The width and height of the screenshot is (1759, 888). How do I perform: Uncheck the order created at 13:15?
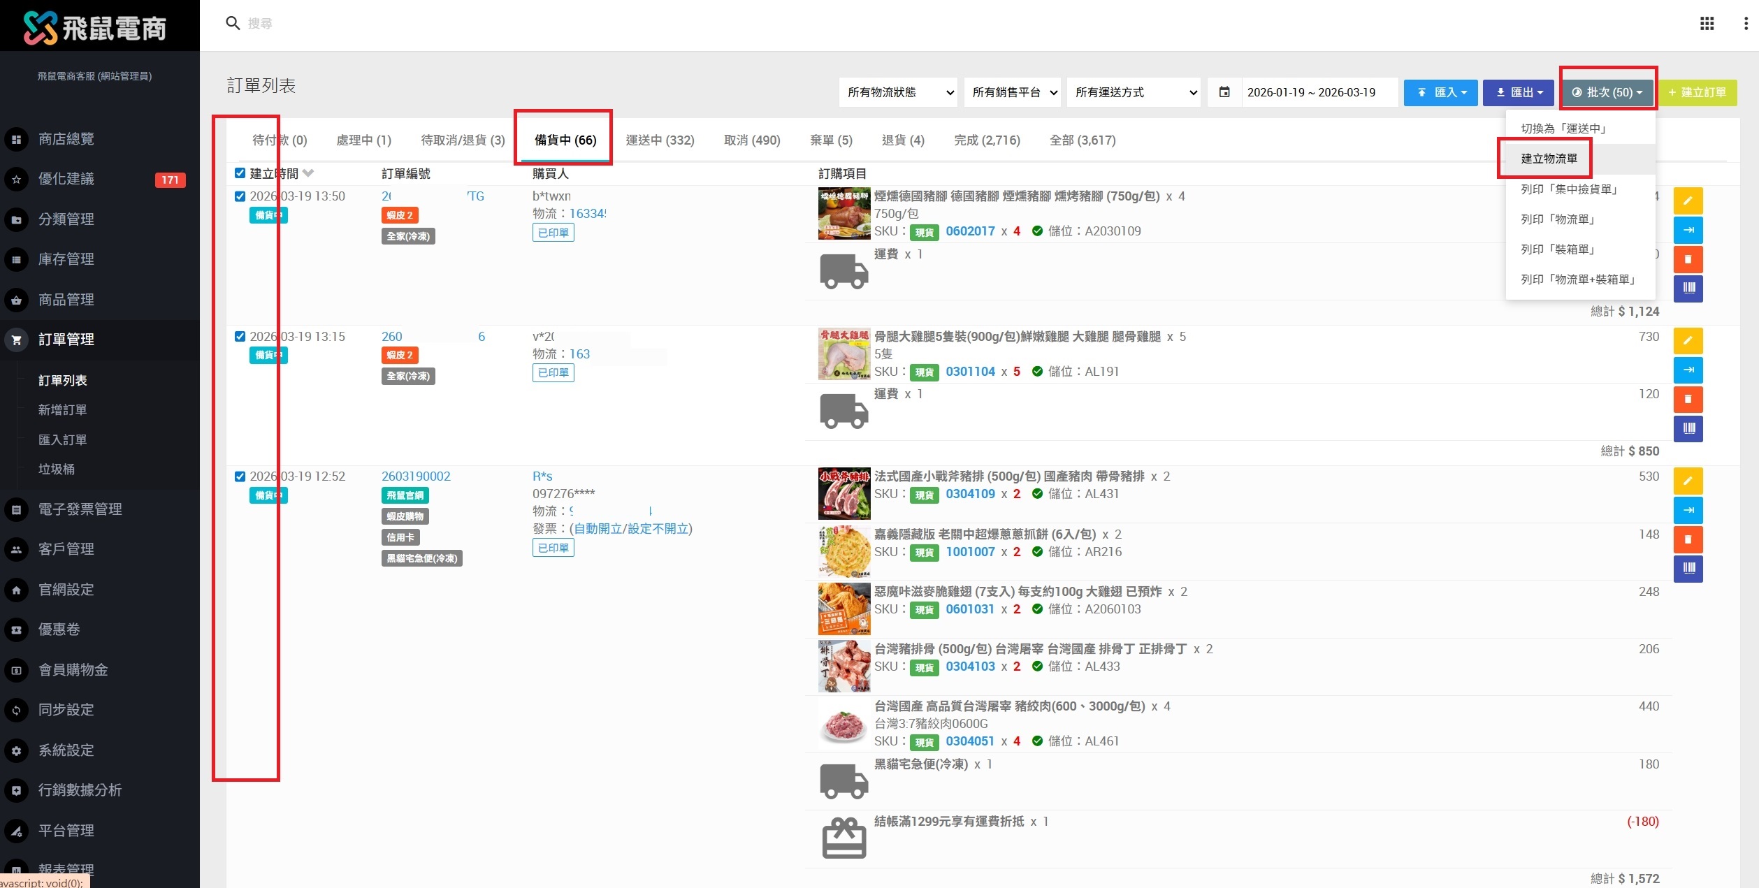pos(240,337)
